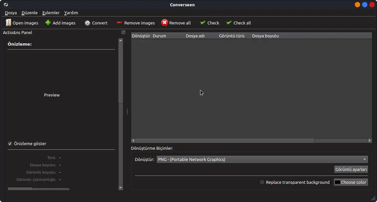Open the Yardım menu
Screen dimensions: 377x202
pyautogui.click(x=71, y=13)
